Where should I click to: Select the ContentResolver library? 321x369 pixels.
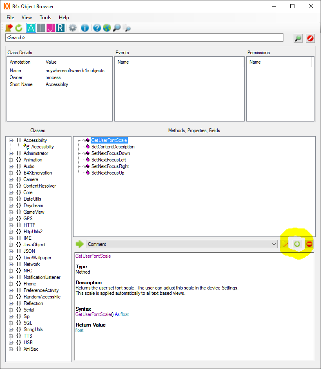pyautogui.click(x=40, y=186)
